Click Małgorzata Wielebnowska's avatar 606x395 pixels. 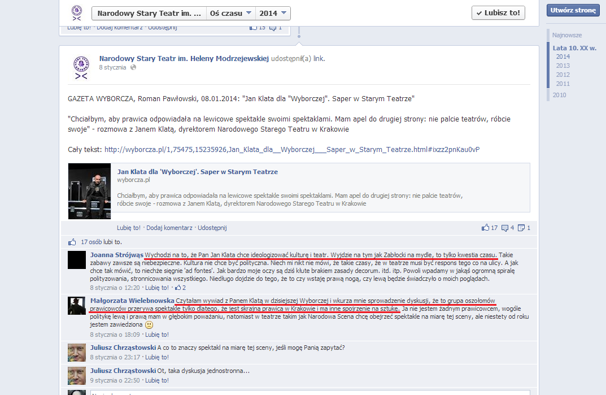(76, 306)
